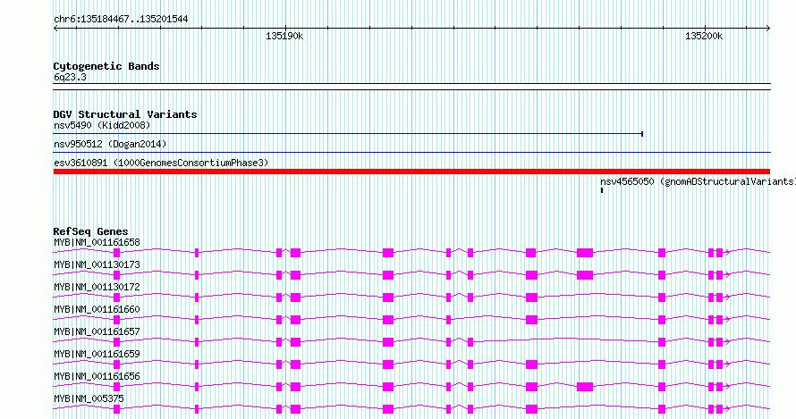
Task: Select the Cytogenetic Bands track title
Action: click(106, 66)
